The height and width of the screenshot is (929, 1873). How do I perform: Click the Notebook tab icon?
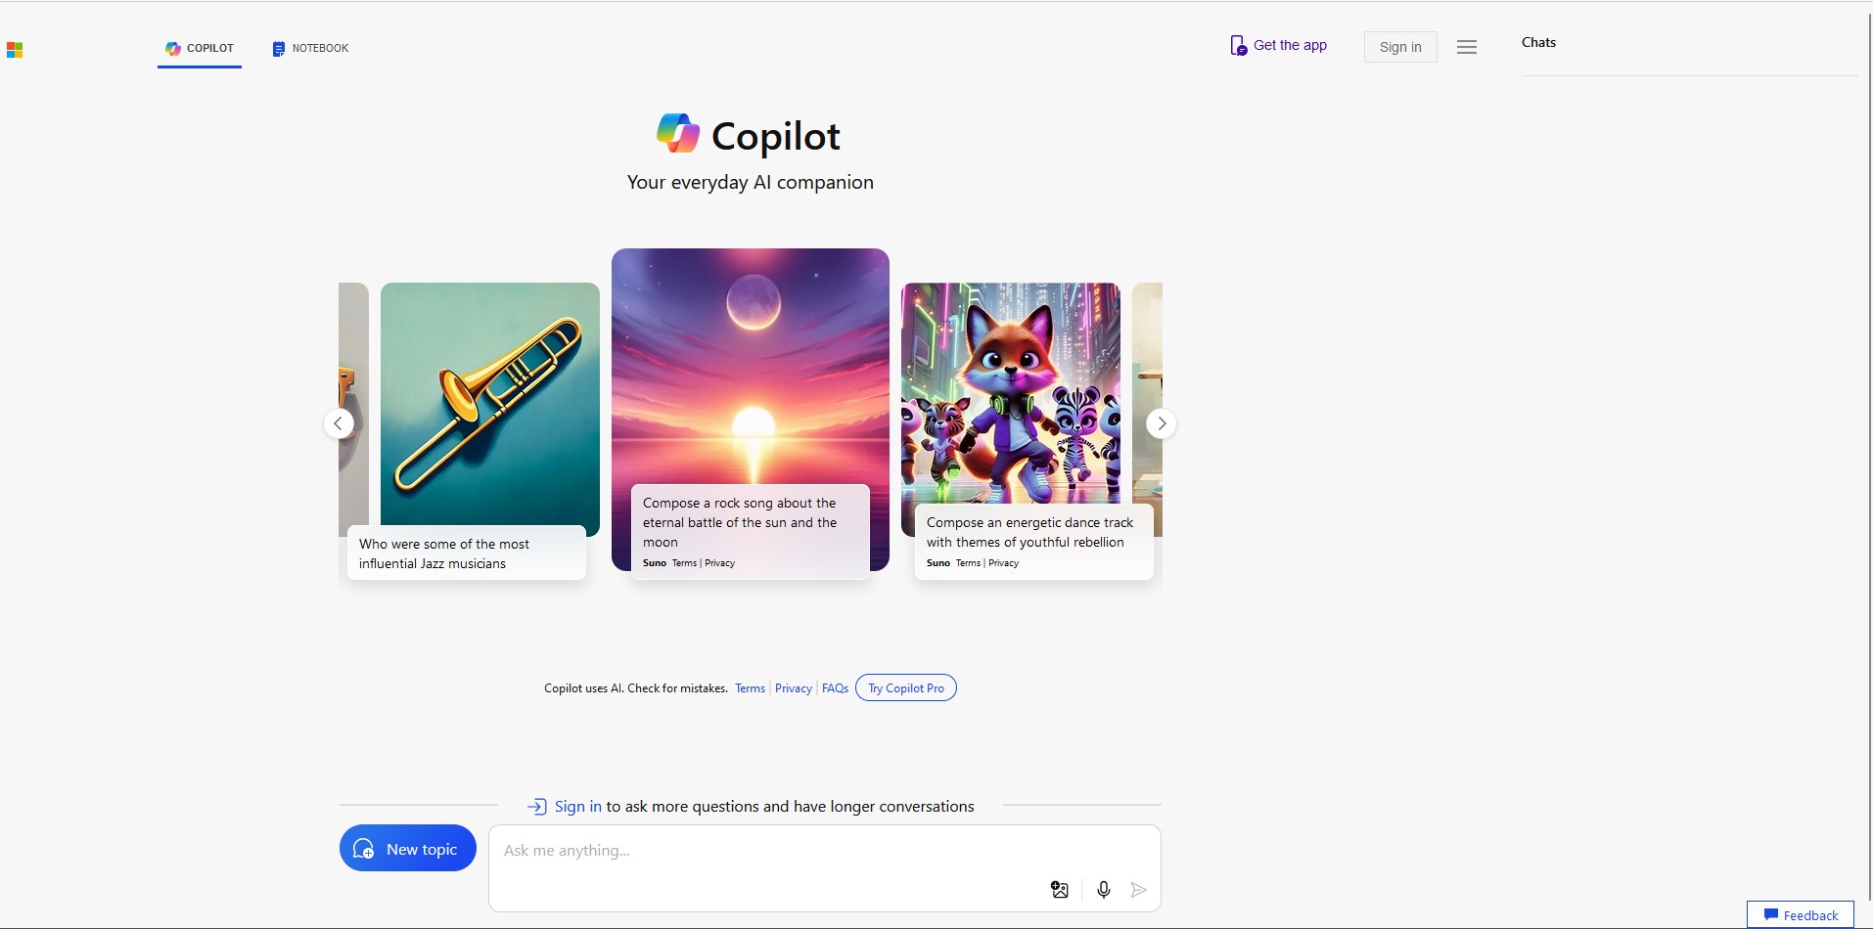pos(279,49)
